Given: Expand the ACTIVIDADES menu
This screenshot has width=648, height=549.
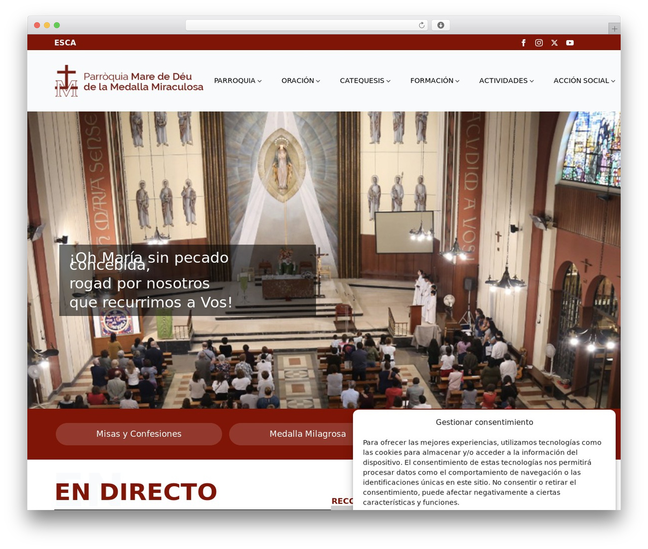Looking at the screenshot, I should (506, 81).
